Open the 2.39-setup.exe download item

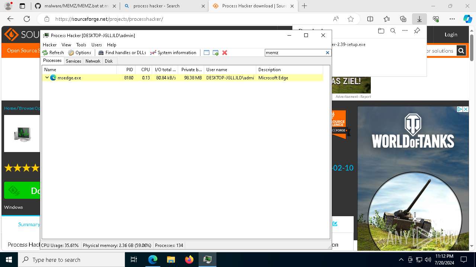point(349,44)
